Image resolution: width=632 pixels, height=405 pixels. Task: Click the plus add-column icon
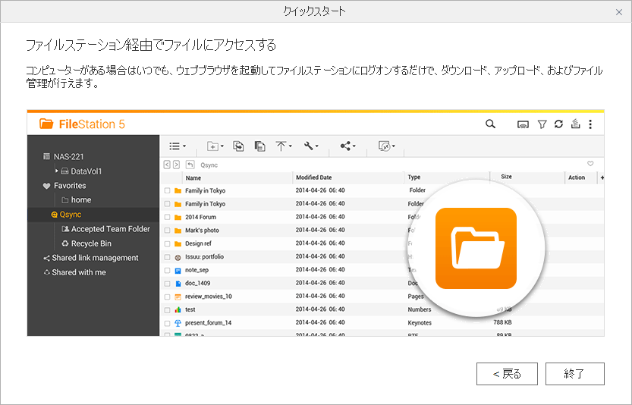[x=602, y=177]
